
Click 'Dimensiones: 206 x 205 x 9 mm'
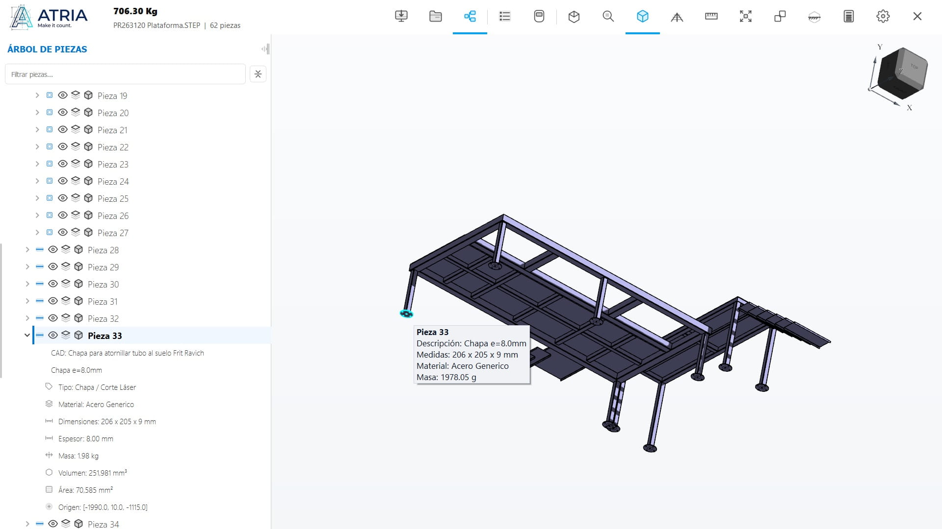(107, 421)
